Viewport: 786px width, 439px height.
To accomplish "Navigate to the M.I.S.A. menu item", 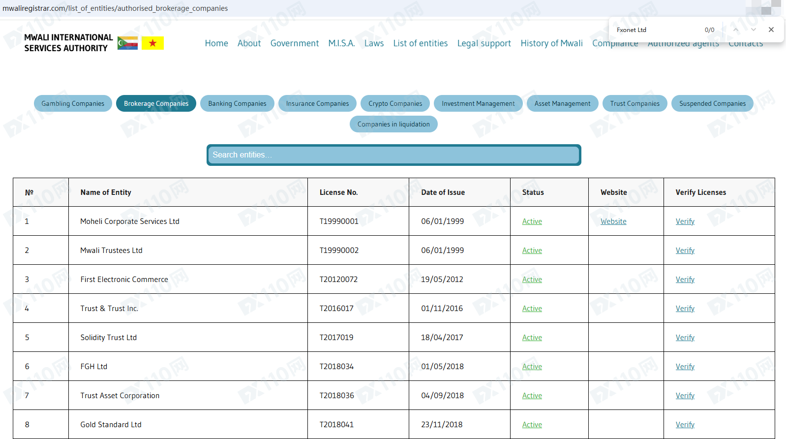I will click(341, 43).
